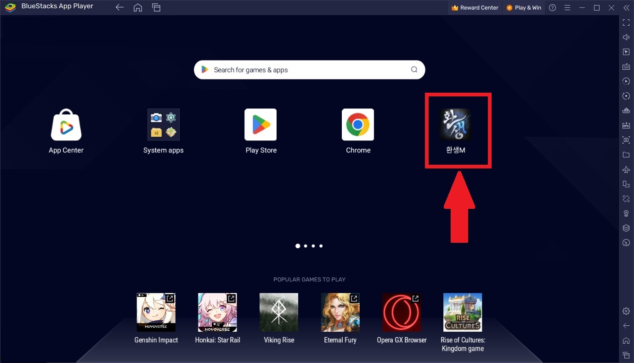634x363 pixels.
Task: Click the recent apps icon at the sidebar bottom
Action: point(626,355)
